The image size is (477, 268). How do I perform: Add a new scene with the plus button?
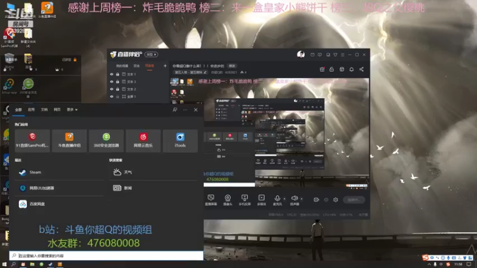tap(165, 66)
